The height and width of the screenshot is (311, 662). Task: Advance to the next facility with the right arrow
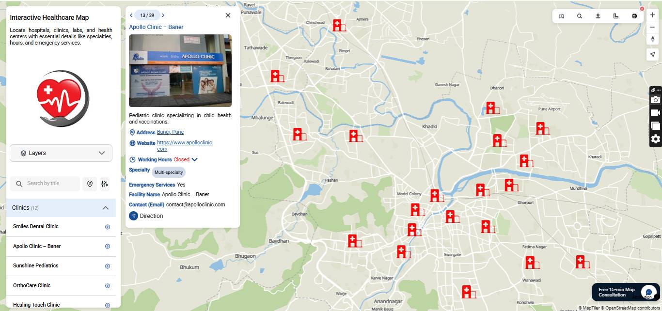163,15
